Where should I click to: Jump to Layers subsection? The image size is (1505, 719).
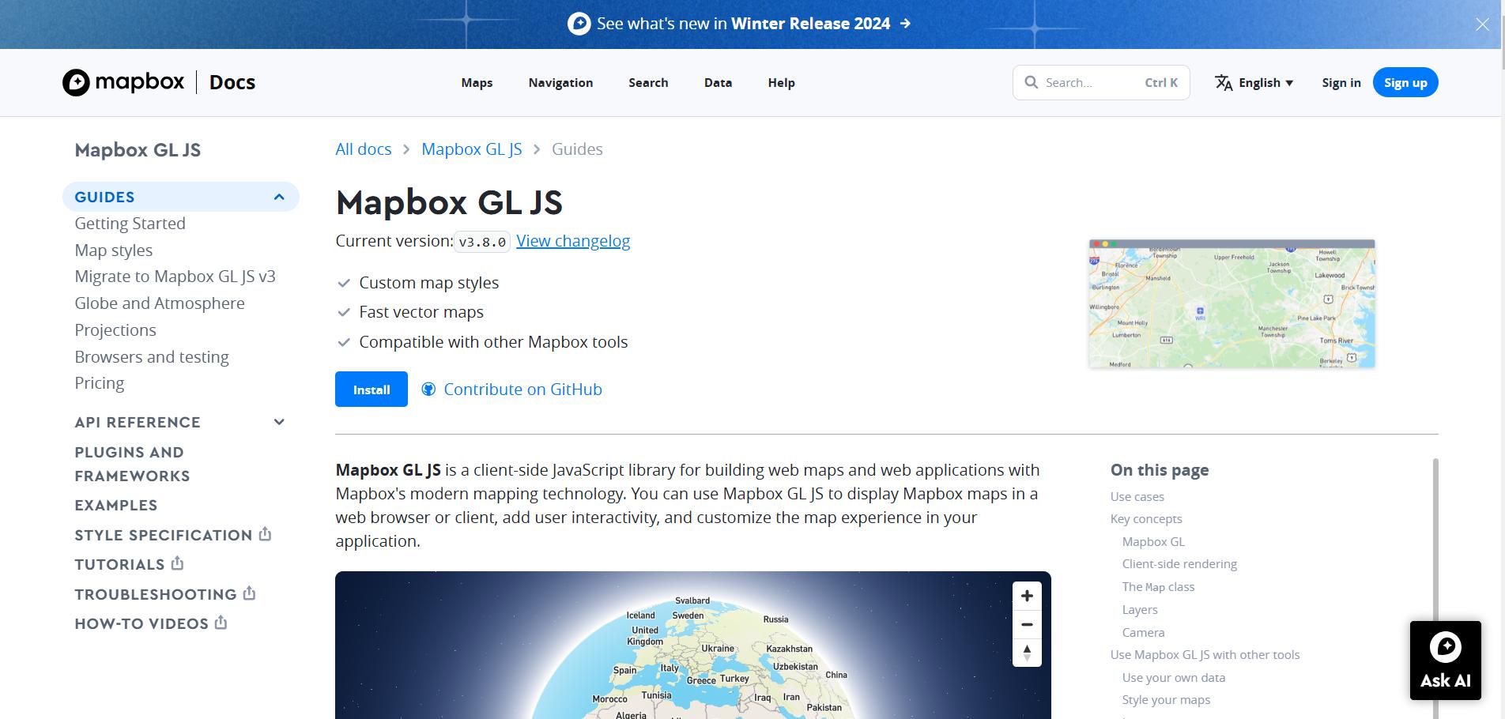pos(1140,609)
